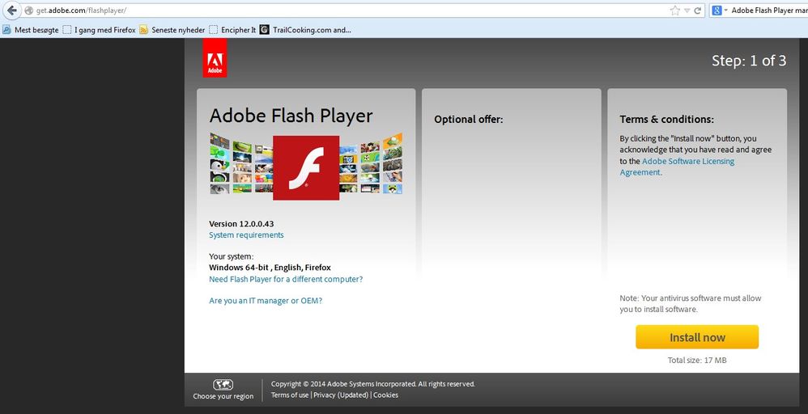808x414 pixels.
Task: Open the TrailCooking.com bookmark
Action: click(305, 30)
